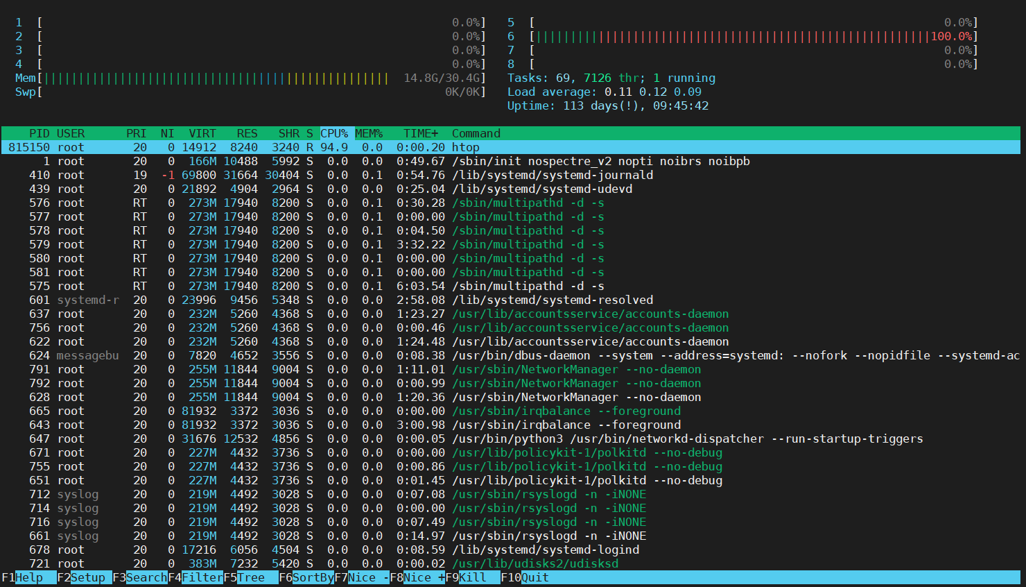Click the F1 Help function key
1026x587 pixels.
coord(22,577)
